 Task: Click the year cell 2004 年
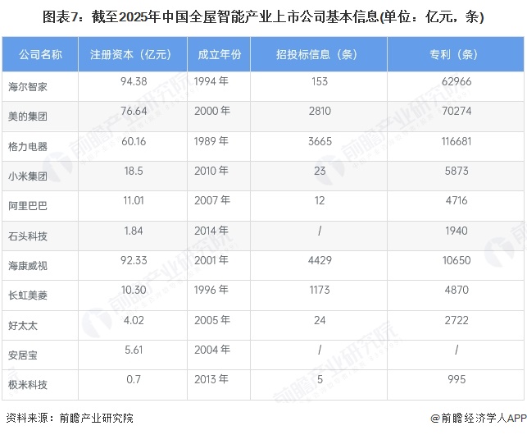(212, 350)
